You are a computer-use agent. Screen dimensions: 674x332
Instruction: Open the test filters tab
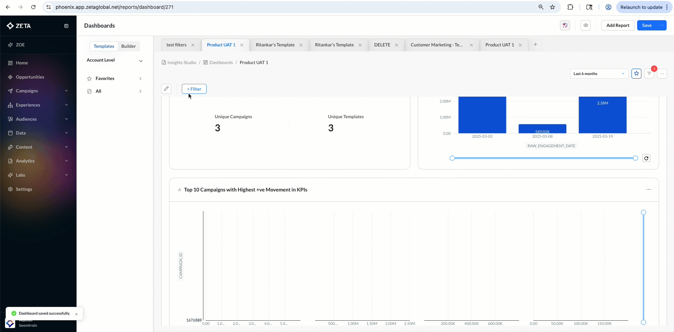[x=176, y=45]
